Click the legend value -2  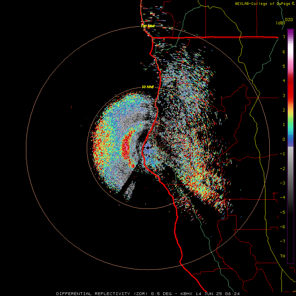[x=283, y=169]
